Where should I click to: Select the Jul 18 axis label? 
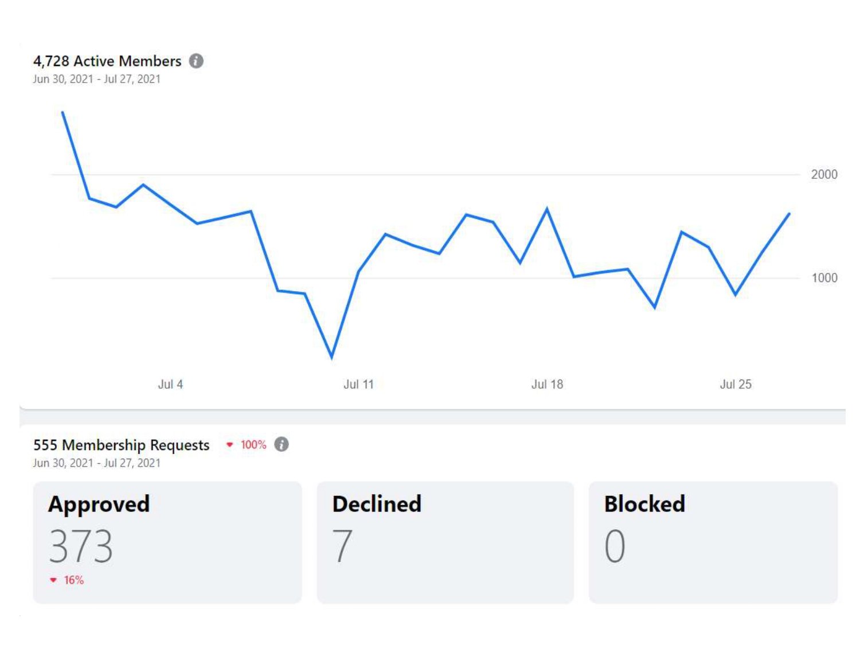click(547, 384)
